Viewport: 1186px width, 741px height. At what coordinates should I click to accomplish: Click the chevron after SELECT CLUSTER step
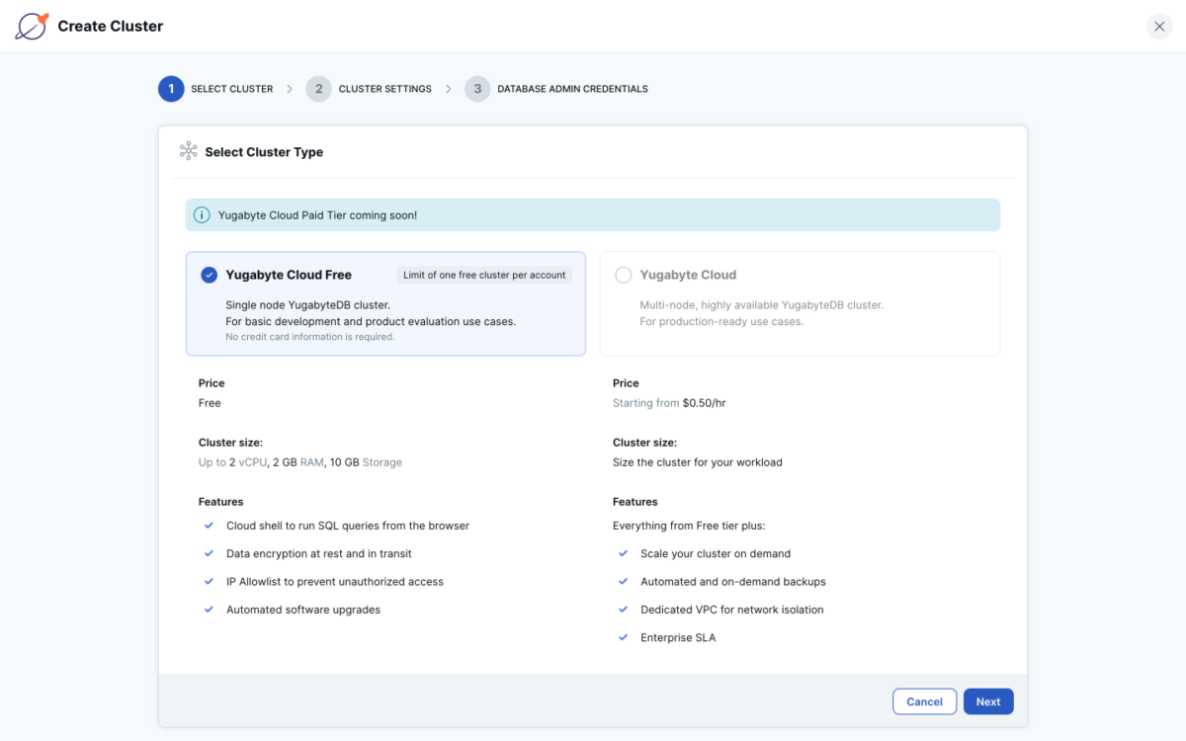(290, 88)
